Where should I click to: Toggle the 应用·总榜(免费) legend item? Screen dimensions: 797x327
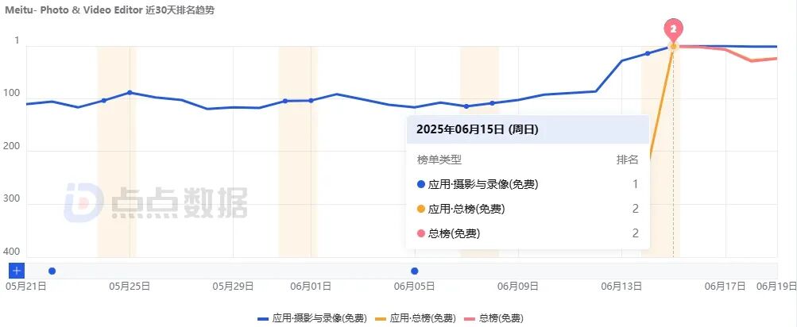pyautogui.click(x=416, y=319)
